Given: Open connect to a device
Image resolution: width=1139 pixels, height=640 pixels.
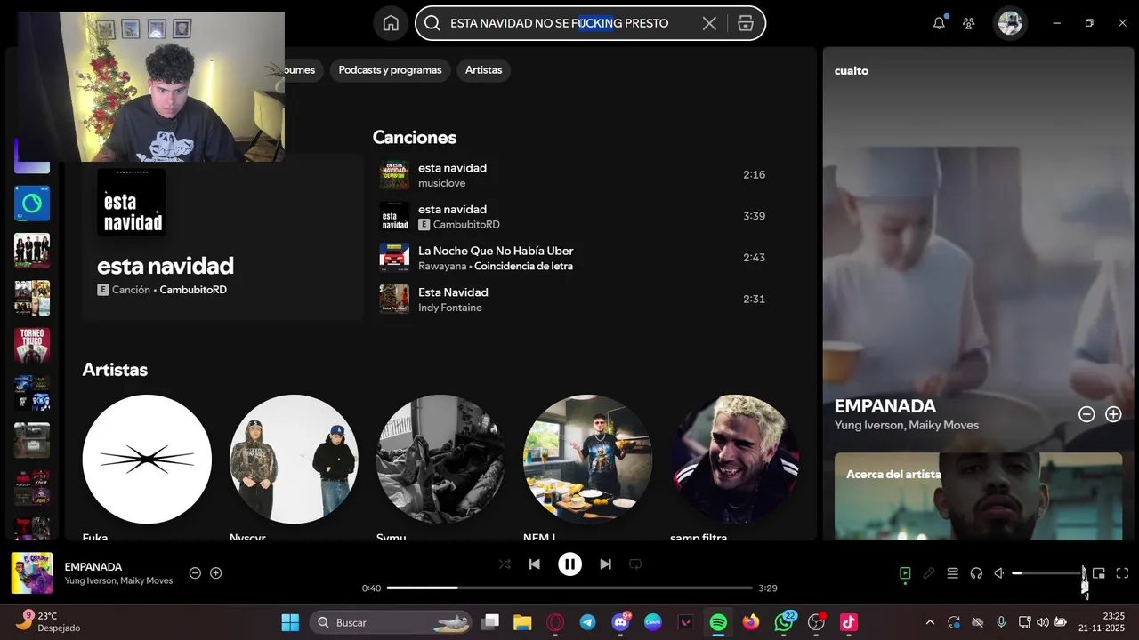Looking at the screenshot, I should click(976, 573).
